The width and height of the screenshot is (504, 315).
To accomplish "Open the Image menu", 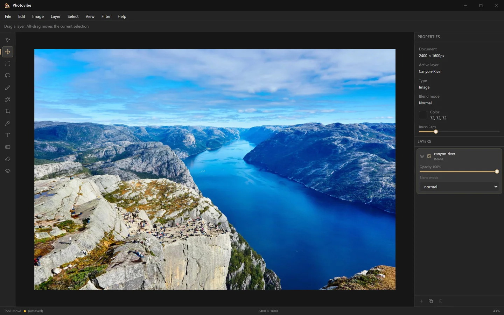I will click(38, 16).
